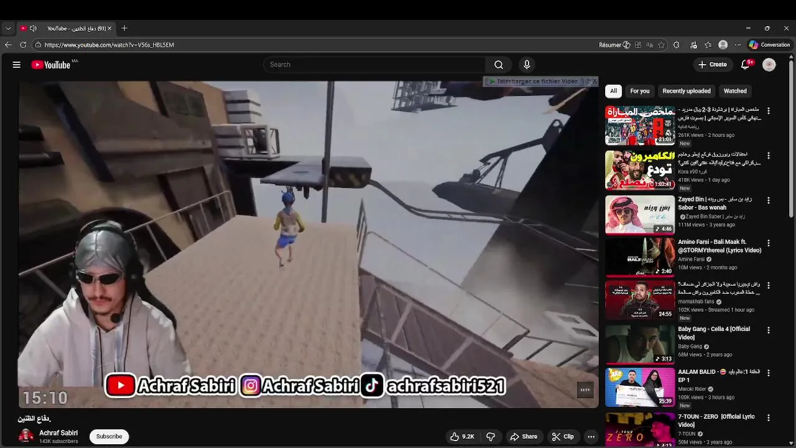Go back with the browser back arrow
This screenshot has width=796, height=448.
pyautogui.click(x=8, y=45)
